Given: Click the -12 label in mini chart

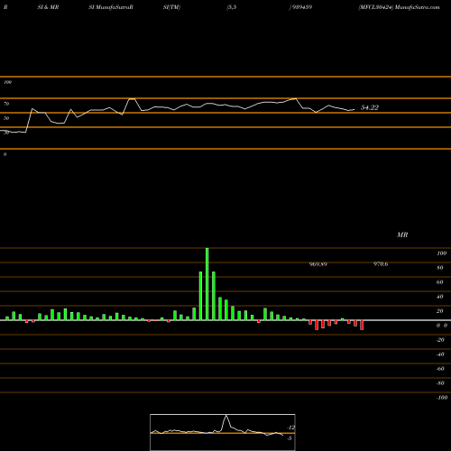Looking at the screenshot, I should [291, 428].
